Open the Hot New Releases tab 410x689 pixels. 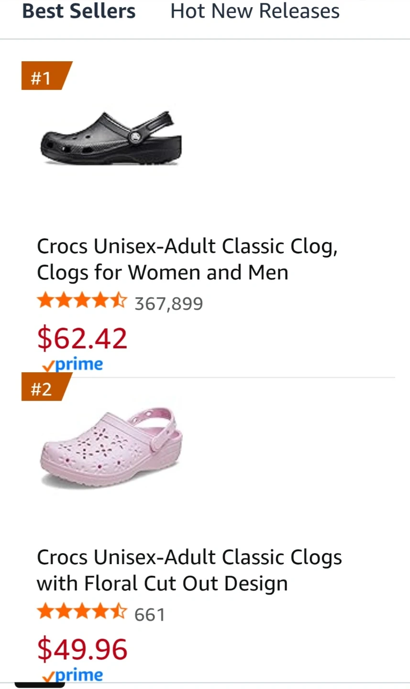tap(255, 11)
